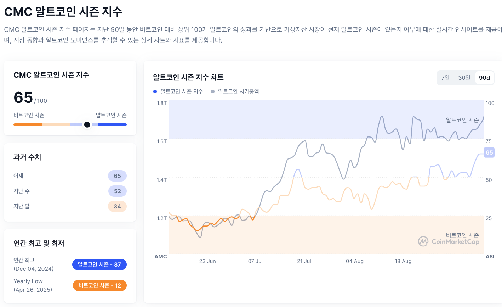Click the 알트코인 시즌 지수 차트 heading
Screen dimensions: 502x307
[188, 77]
